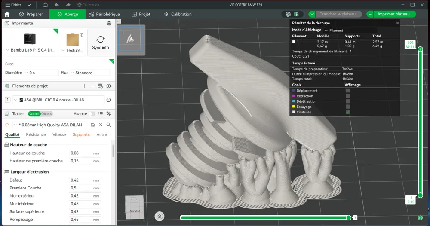Click the Trancher le plateau button

(338, 14)
